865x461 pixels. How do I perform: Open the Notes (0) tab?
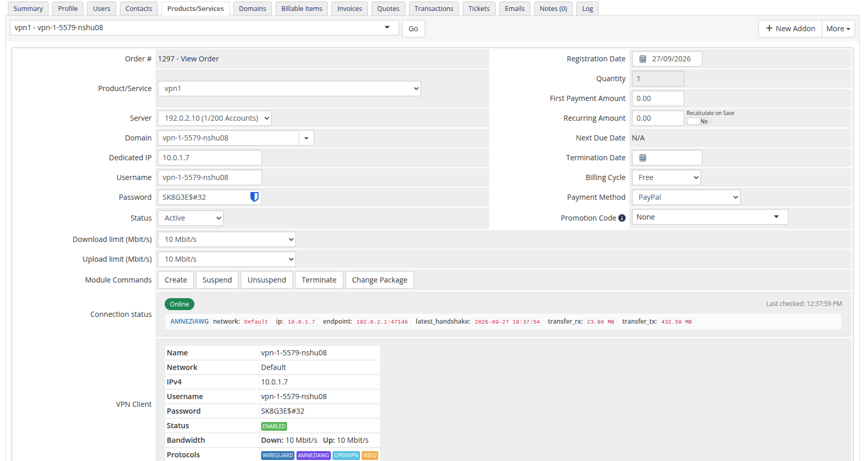tap(553, 9)
